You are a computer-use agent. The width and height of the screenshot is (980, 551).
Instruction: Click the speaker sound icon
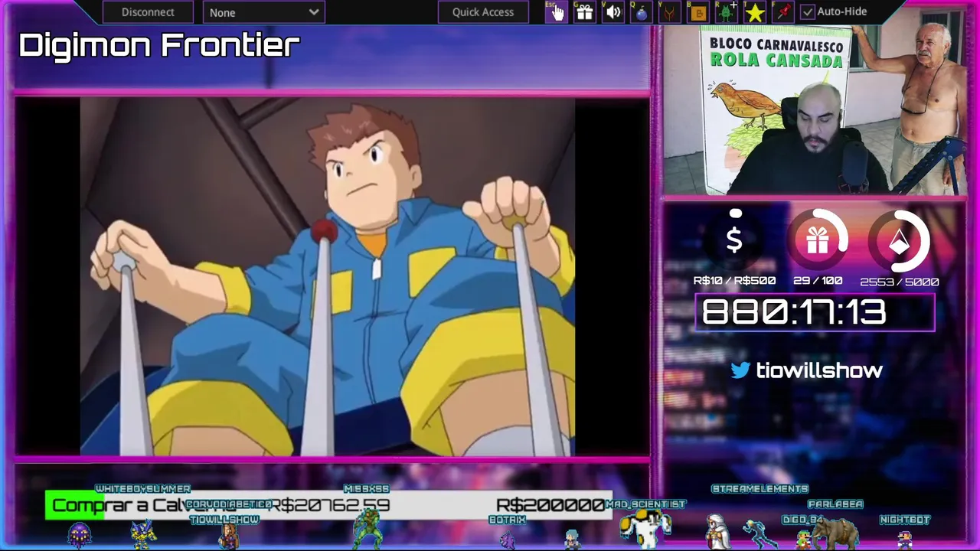(612, 11)
